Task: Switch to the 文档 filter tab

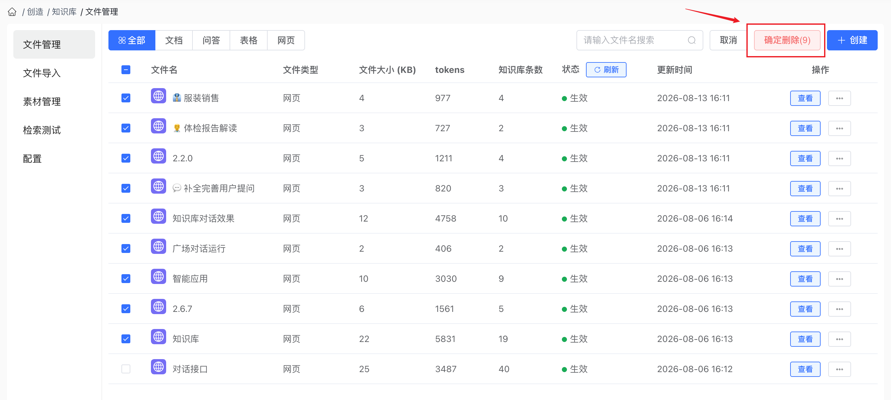Action: (x=174, y=41)
